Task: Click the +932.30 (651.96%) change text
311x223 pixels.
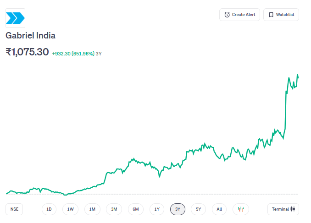Action: pos(73,54)
